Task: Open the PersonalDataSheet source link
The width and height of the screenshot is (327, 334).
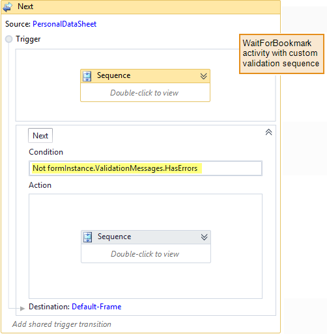Action: click(64, 24)
